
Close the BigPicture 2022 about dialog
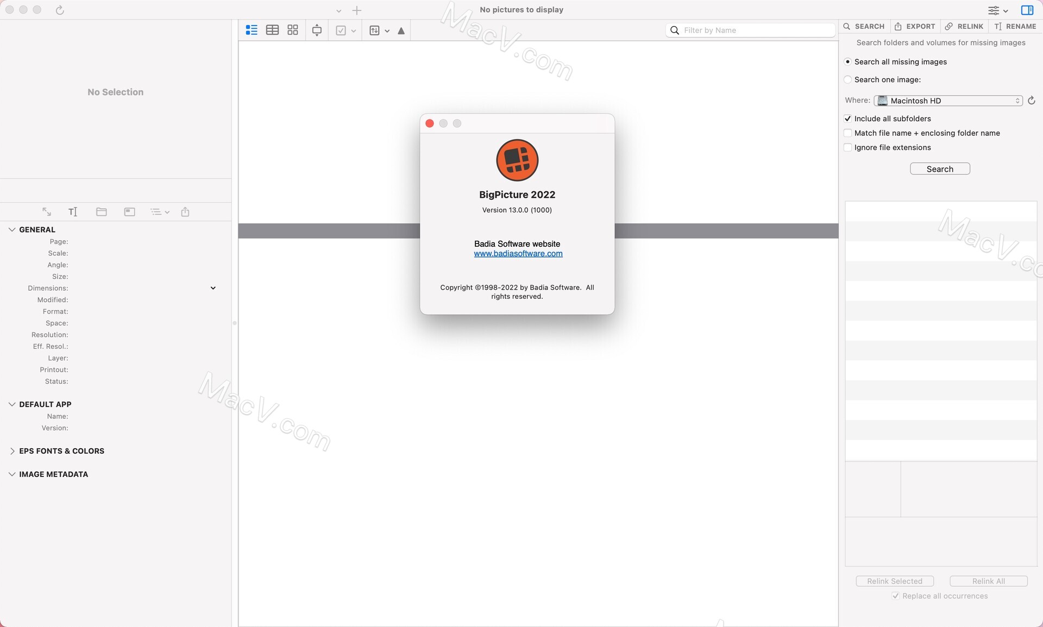pyautogui.click(x=430, y=123)
